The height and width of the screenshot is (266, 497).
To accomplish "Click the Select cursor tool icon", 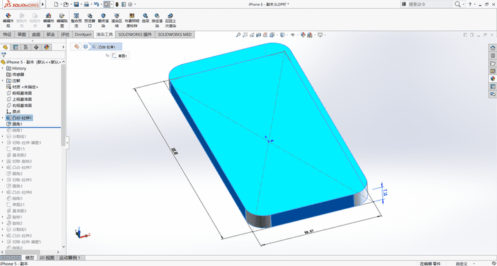I will 107,4.
